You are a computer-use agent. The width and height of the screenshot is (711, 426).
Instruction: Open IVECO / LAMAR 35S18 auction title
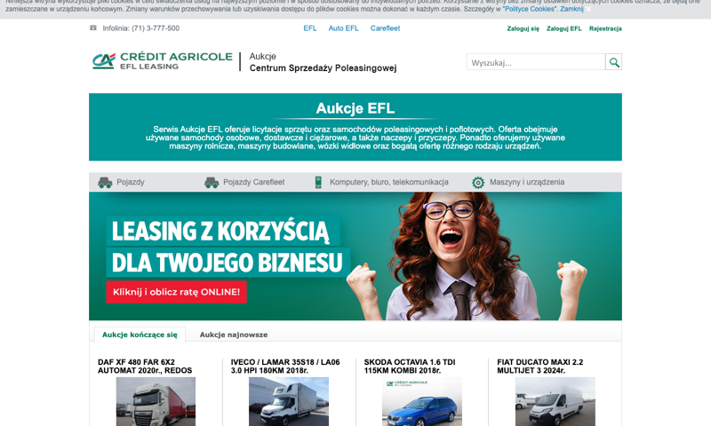click(x=285, y=367)
